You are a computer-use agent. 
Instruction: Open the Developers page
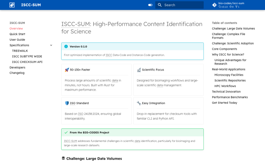(x=17, y=68)
